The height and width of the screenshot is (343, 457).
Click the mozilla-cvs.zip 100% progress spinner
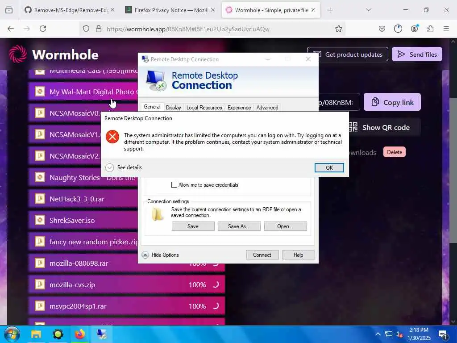[216, 284]
